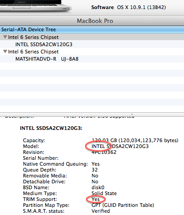Click the Model value INTEL SSDSA2CW120G3
This screenshot has height=215, width=184.
pos(120,146)
